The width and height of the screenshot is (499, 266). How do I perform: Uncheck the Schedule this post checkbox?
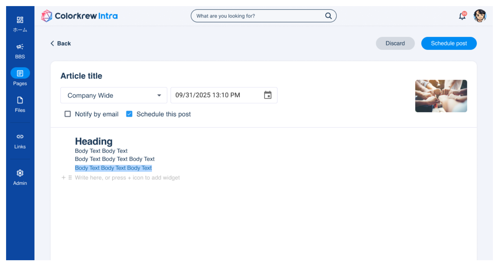click(129, 114)
